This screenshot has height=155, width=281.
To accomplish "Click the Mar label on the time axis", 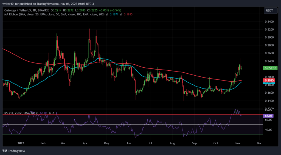I will tap(63, 143).
